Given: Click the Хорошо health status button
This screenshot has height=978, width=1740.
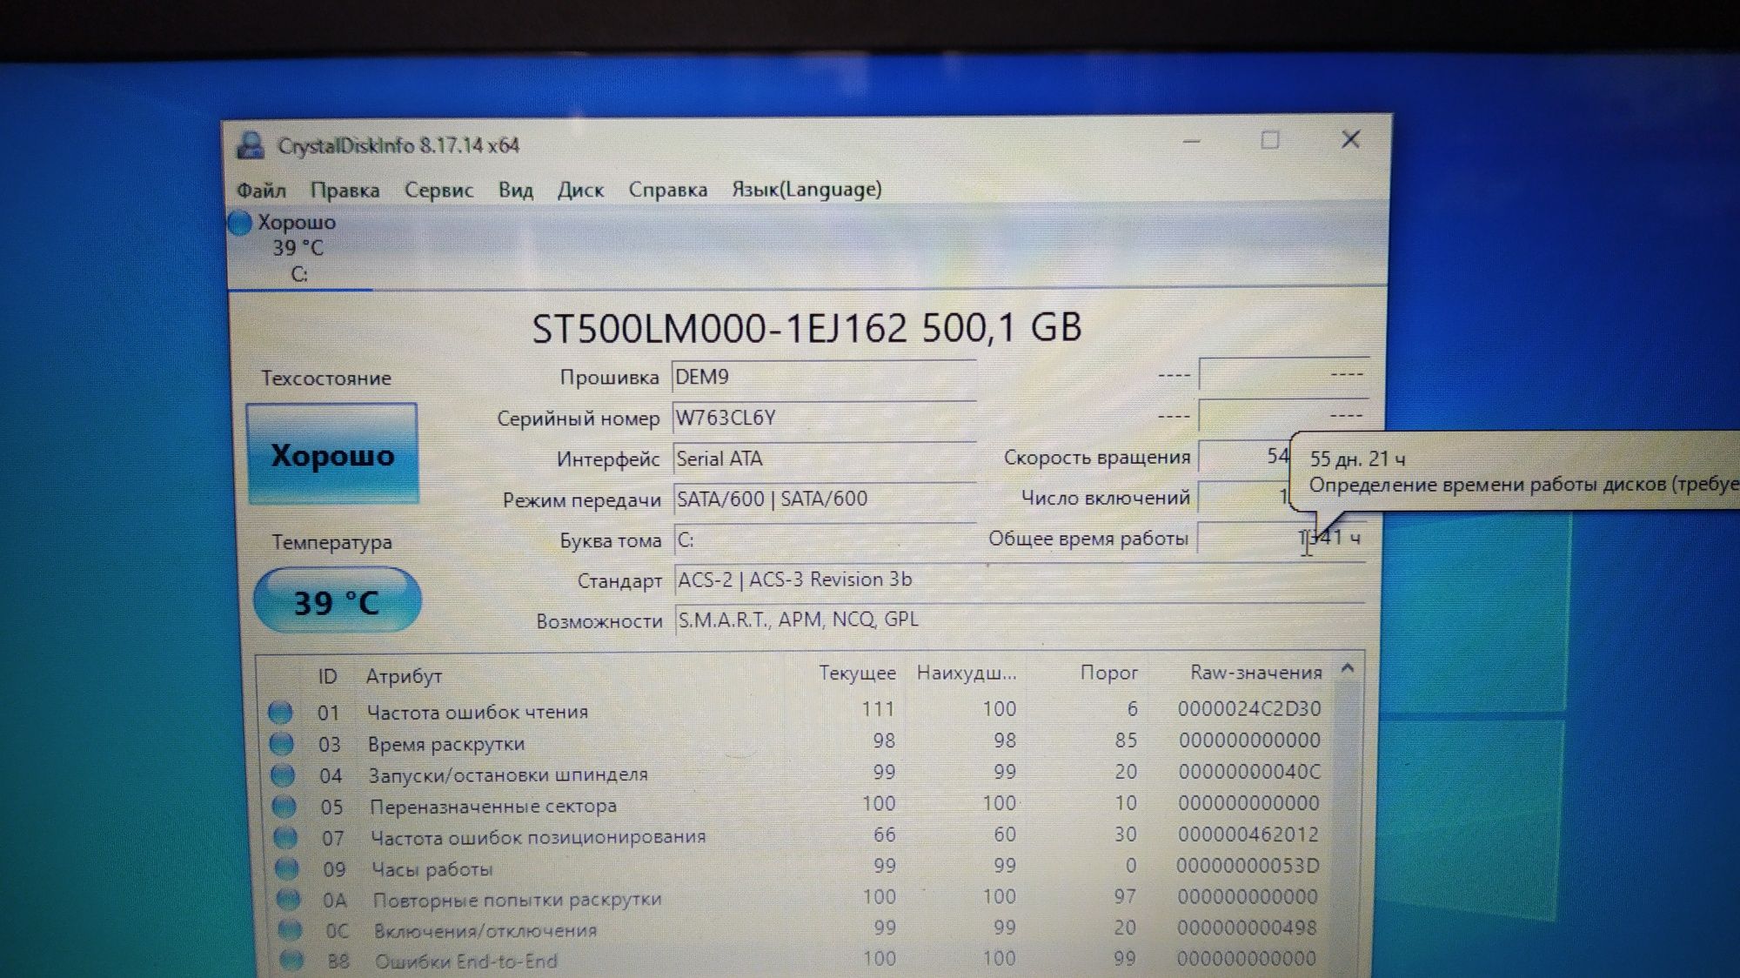Looking at the screenshot, I should (332, 454).
